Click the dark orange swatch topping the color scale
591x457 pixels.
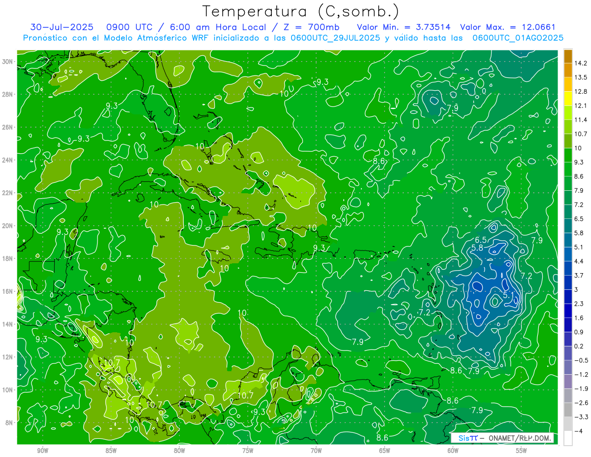(568, 56)
